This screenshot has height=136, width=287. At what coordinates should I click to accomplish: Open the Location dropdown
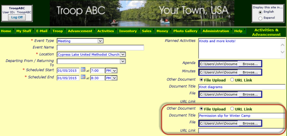[x=91, y=55]
